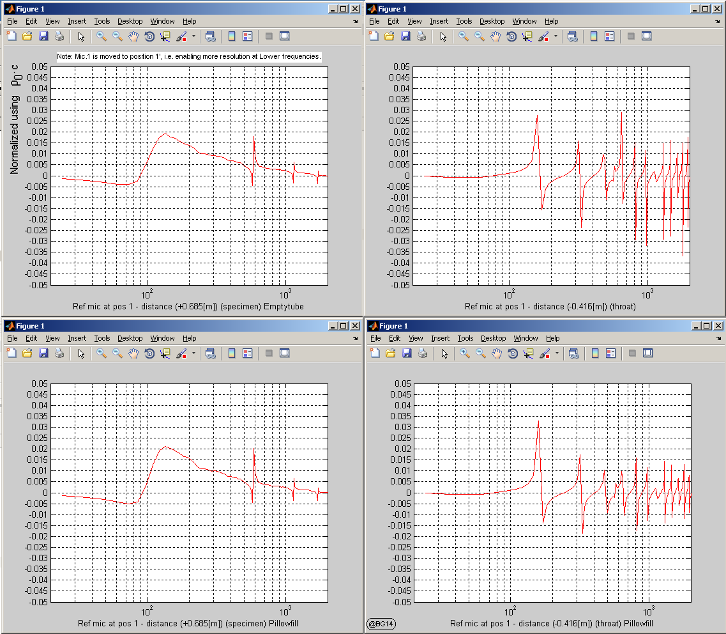Screen dimensions: 726x634
Task: Click label ending '(specimen) Emptytube'
Action: [188, 306]
